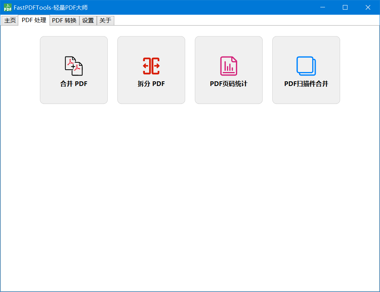380x292 pixels.
Task: Open the 设置 tab
Action: [x=88, y=21]
